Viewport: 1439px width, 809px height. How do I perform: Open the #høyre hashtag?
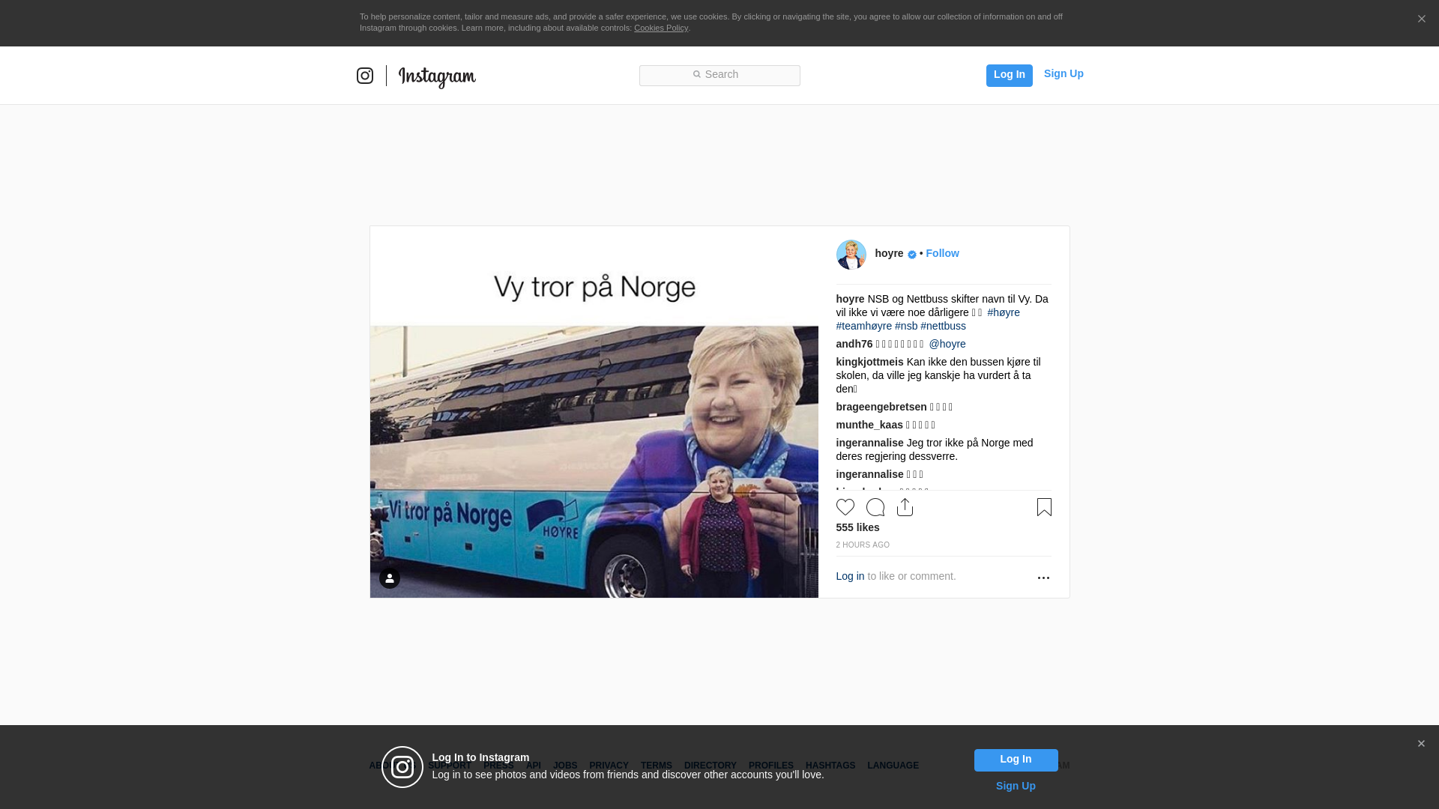(1003, 312)
